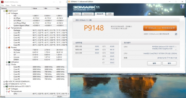The image size is (186, 98).
Task: Click the GPU Voltages lightning icon
Action: point(9,89)
